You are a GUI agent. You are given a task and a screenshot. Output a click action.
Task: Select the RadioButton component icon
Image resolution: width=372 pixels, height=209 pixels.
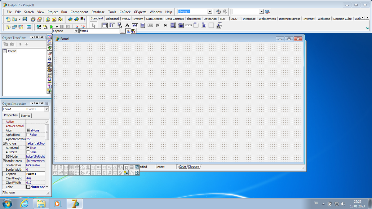coord(166,25)
